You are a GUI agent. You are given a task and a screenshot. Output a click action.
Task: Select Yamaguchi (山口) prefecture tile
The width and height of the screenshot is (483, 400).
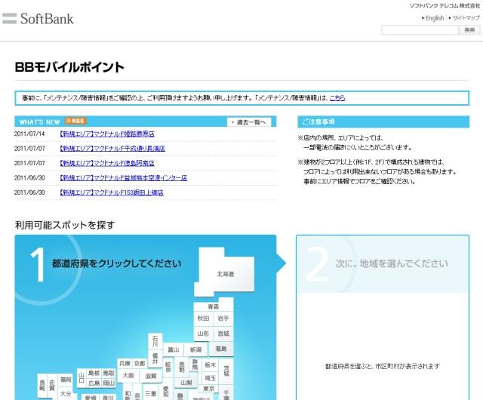81,378
